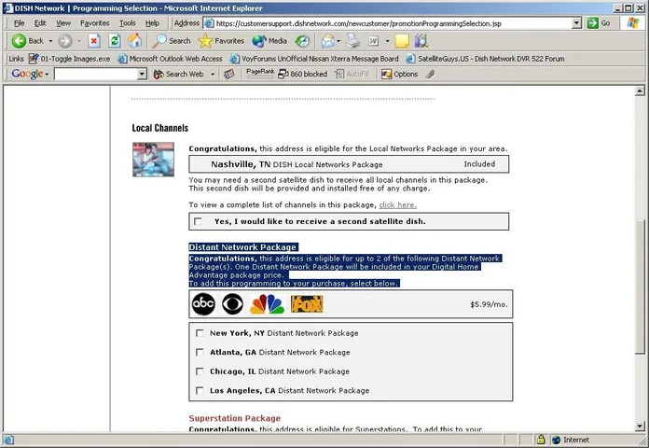
Task: Click the 'click here' channel list link
Action: tap(398, 204)
